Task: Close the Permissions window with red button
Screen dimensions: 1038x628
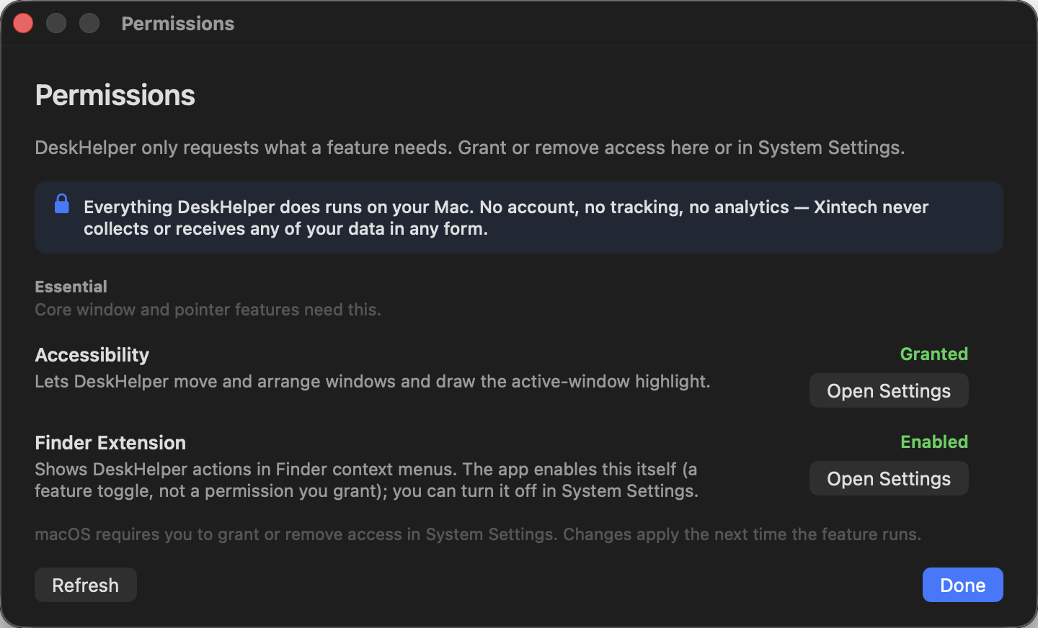Action: point(23,23)
